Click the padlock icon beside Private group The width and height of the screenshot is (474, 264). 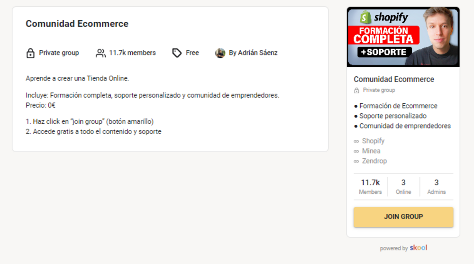[30, 53]
